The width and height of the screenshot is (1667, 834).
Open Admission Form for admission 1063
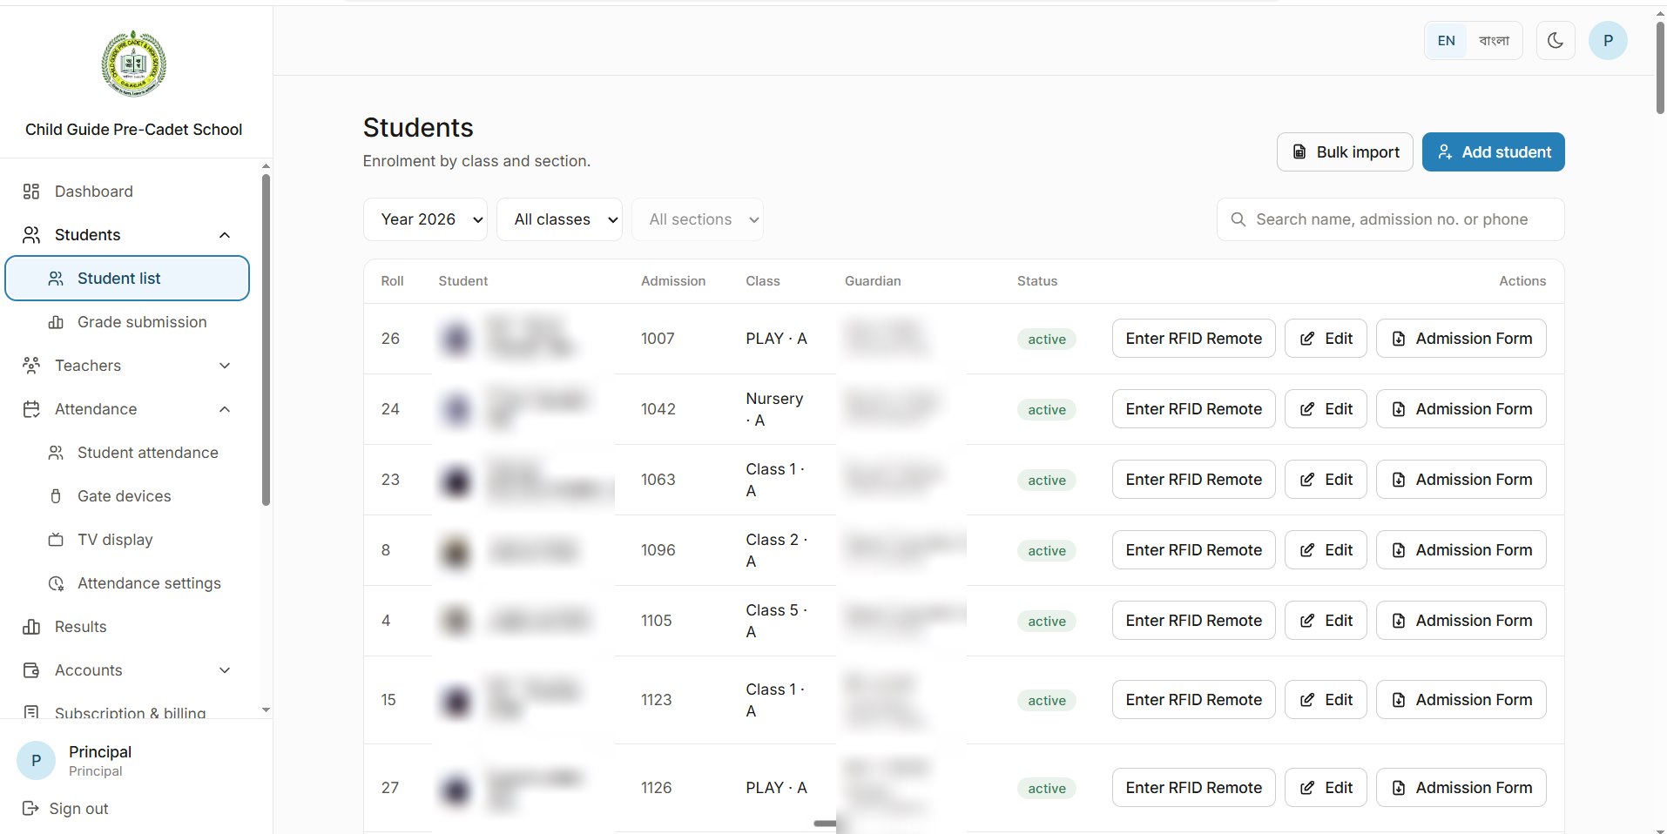(x=1461, y=480)
